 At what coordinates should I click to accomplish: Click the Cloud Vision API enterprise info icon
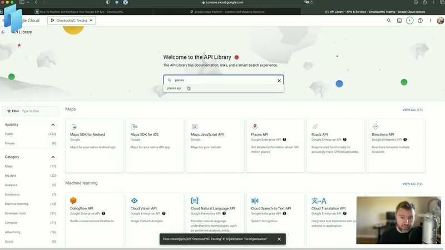164,213
